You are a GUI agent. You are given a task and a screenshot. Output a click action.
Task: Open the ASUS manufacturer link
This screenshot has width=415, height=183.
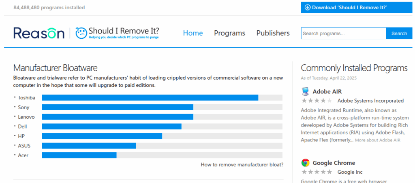pyautogui.click(x=24, y=146)
